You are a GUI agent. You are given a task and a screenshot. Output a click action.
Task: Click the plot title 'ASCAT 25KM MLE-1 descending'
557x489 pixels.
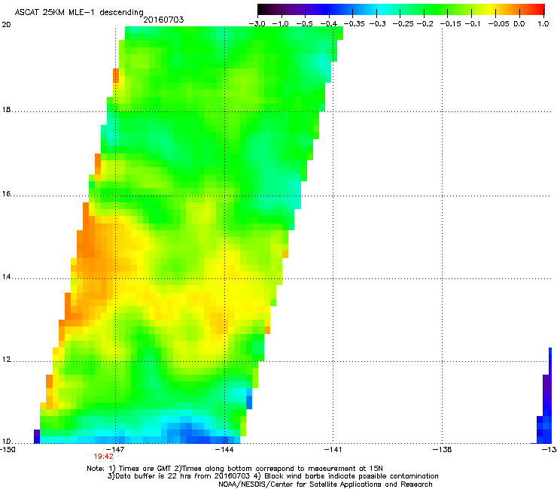[x=79, y=12]
